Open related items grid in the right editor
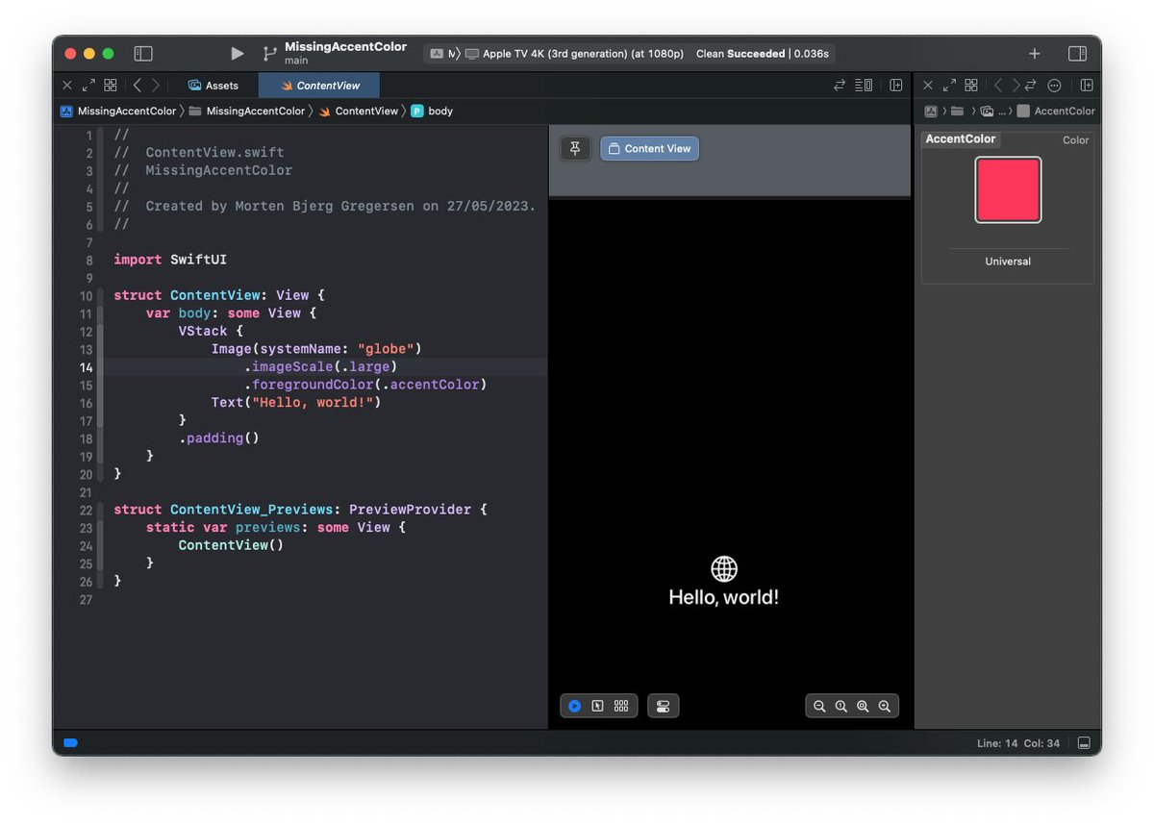This screenshot has height=825, width=1154. (971, 86)
